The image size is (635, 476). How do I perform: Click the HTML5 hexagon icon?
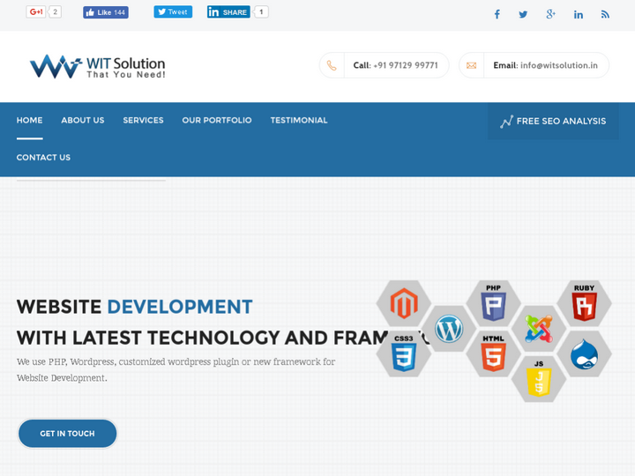click(494, 353)
